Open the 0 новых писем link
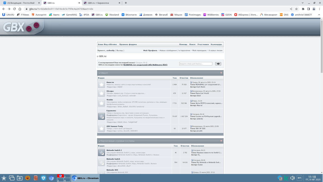The image size is (323, 182). tap(216, 51)
